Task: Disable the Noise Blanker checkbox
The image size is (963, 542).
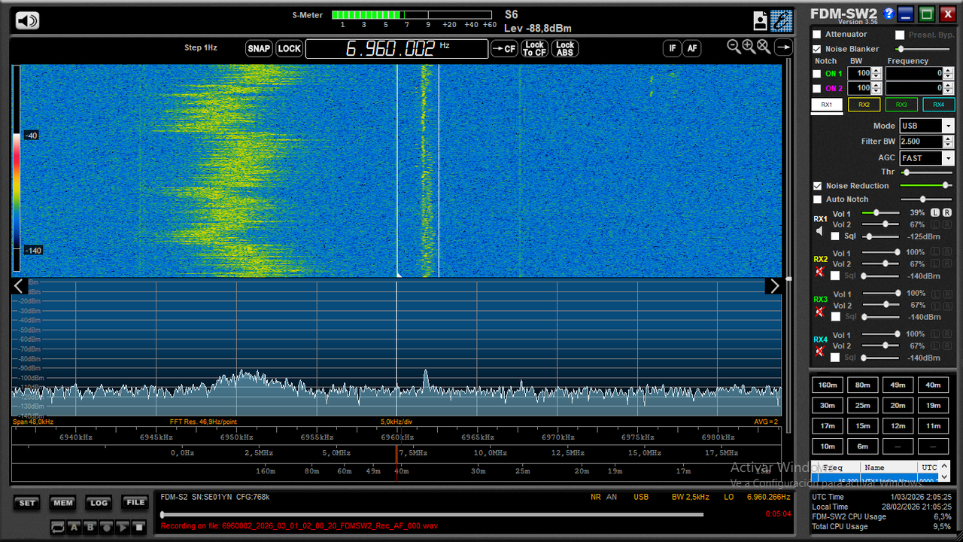Action: click(817, 49)
